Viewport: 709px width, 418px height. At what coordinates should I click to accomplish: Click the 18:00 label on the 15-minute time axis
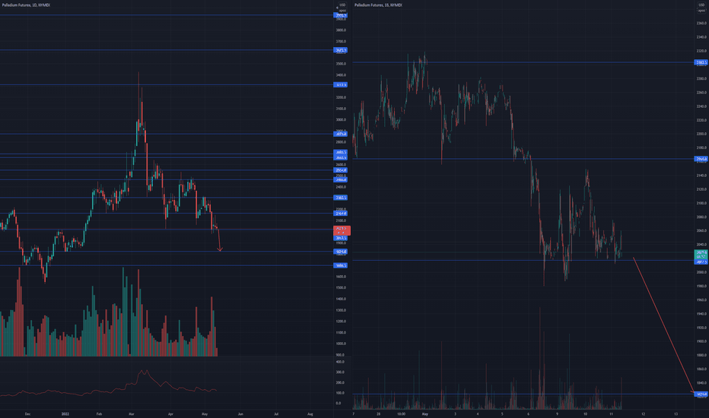(x=401, y=414)
